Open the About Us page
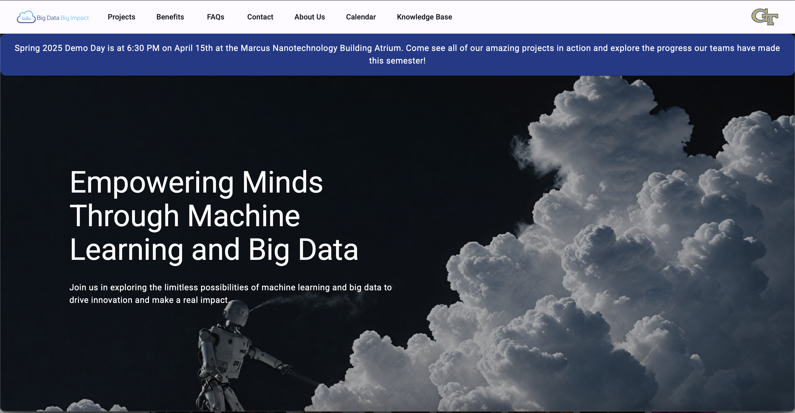 point(309,17)
